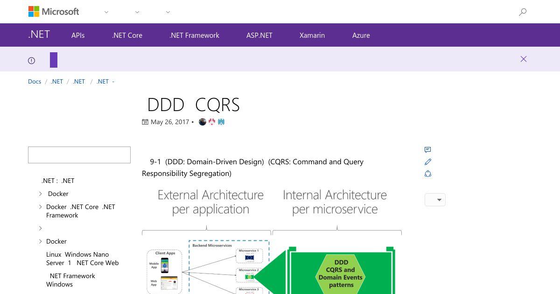Image resolution: width=560 pixels, height=294 pixels.
Task: Open the header dropdown chevron nearest Microsoft logo
Action: click(106, 12)
